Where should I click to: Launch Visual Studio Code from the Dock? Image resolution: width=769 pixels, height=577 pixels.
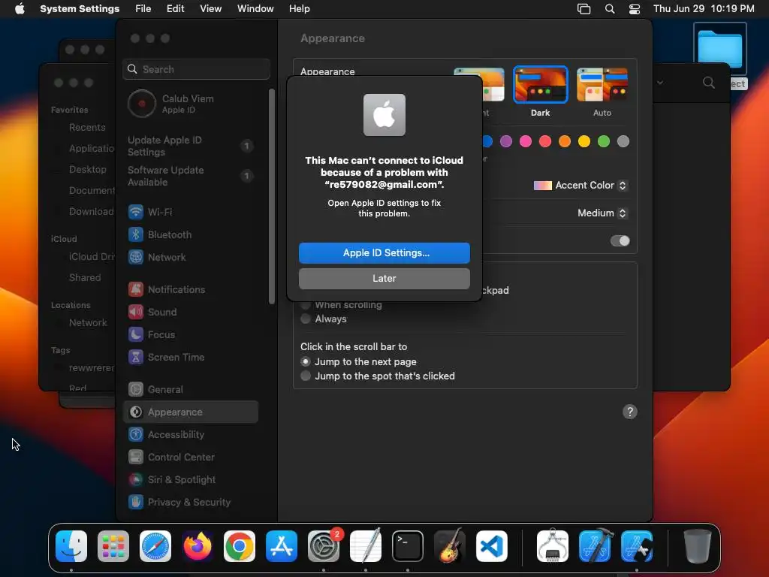(x=491, y=546)
